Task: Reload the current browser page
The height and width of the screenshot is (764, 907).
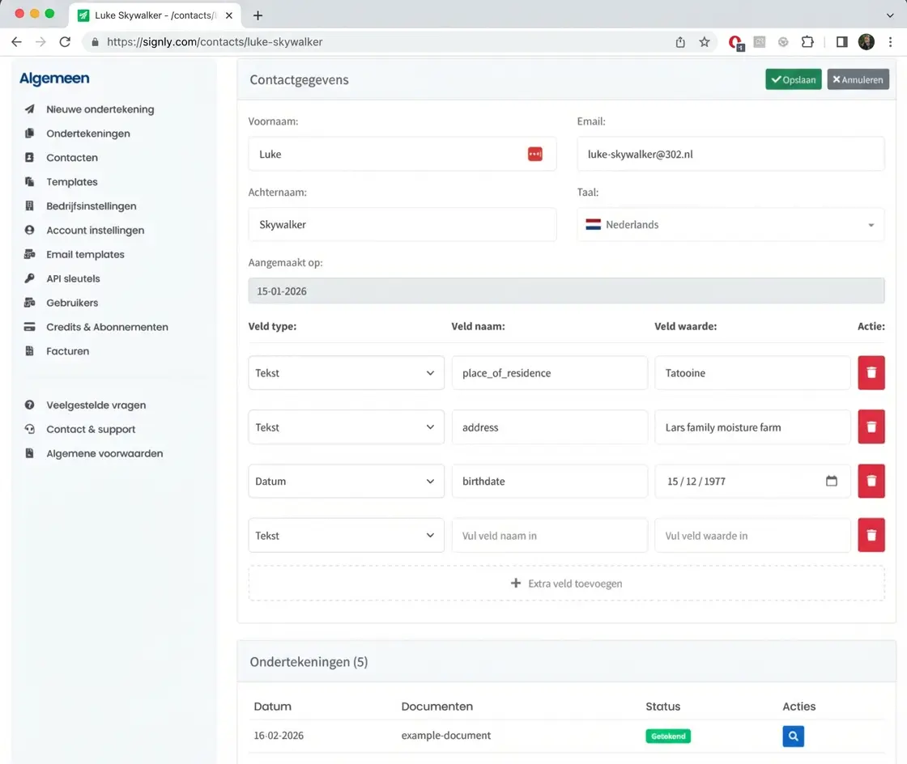Action: [65, 42]
